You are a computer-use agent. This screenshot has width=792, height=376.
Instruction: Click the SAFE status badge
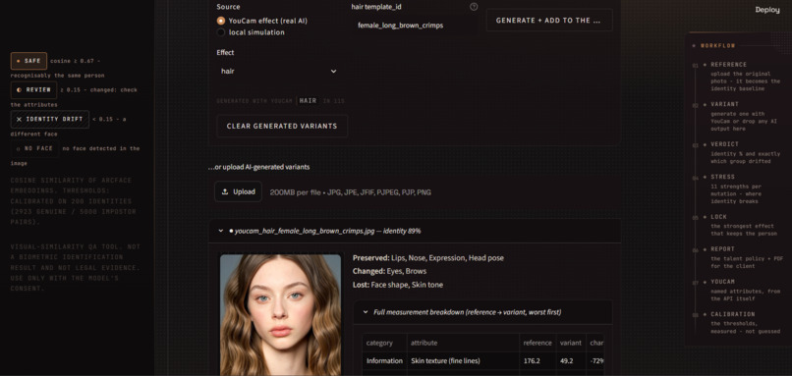coord(28,61)
